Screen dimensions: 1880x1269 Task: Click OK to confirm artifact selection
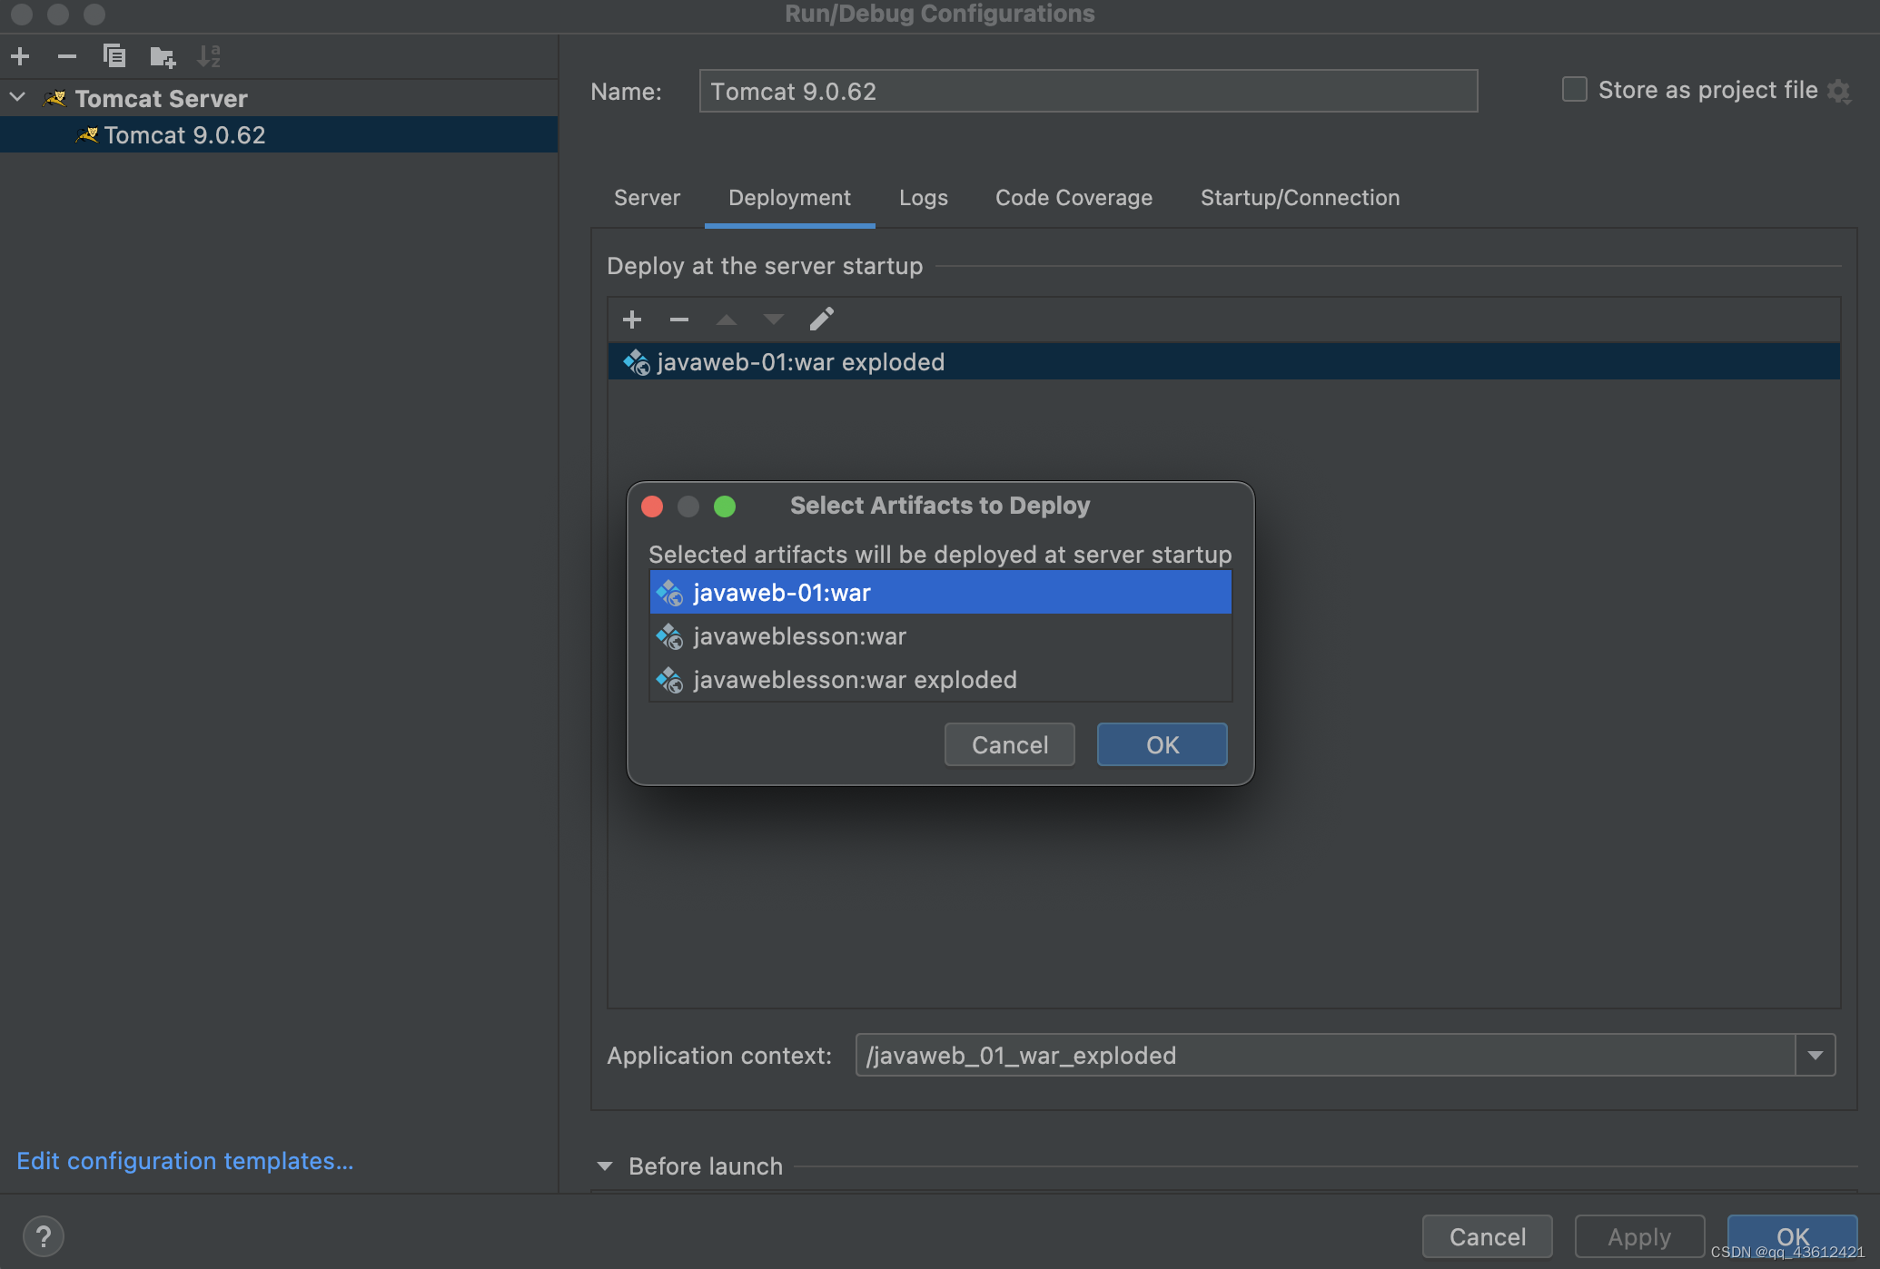tap(1162, 743)
